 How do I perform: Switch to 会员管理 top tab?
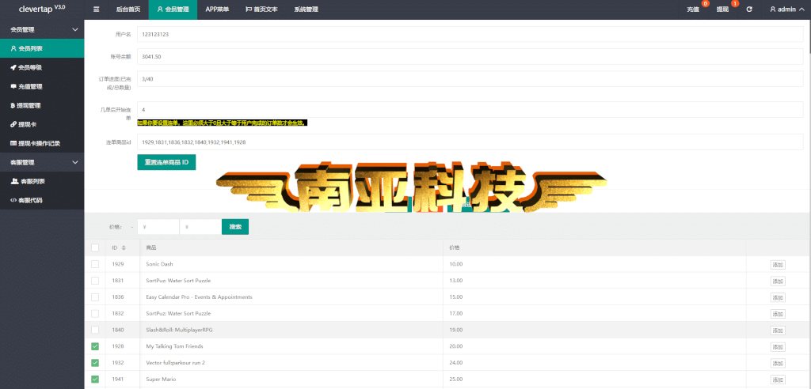coord(173,9)
